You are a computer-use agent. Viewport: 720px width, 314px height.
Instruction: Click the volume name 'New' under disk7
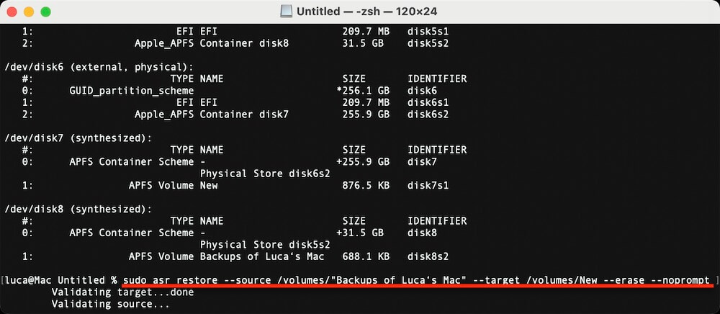tap(209, 186)
